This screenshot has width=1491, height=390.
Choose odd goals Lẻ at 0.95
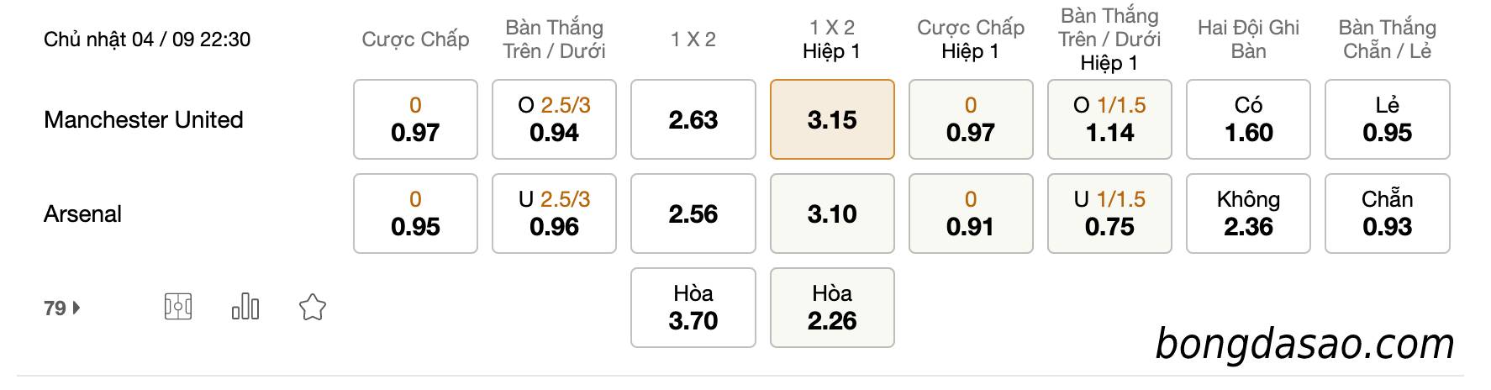tap(1388, 119)
